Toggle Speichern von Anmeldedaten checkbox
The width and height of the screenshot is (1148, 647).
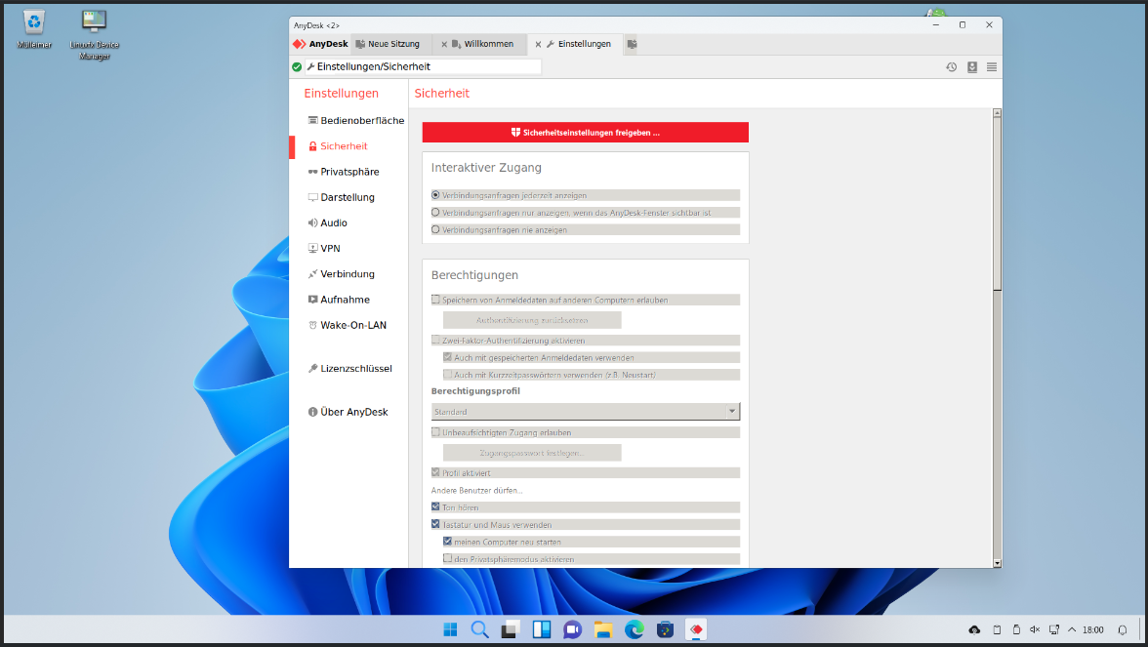coord(435,300)
